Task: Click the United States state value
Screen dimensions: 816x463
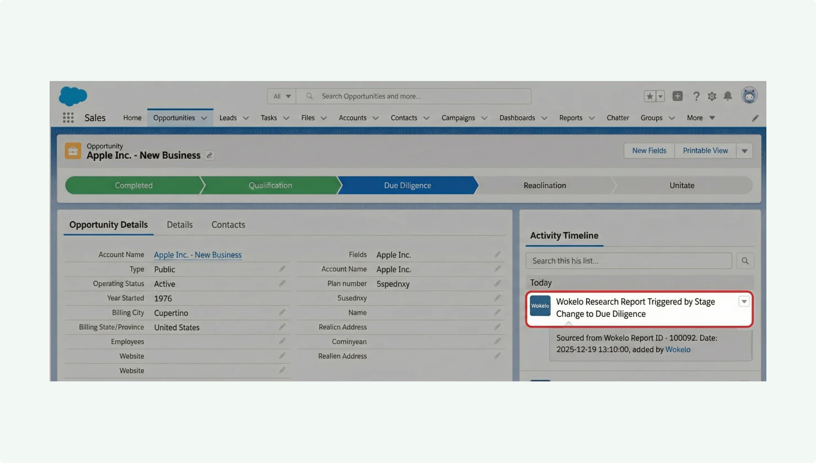Action: [176, 327]
